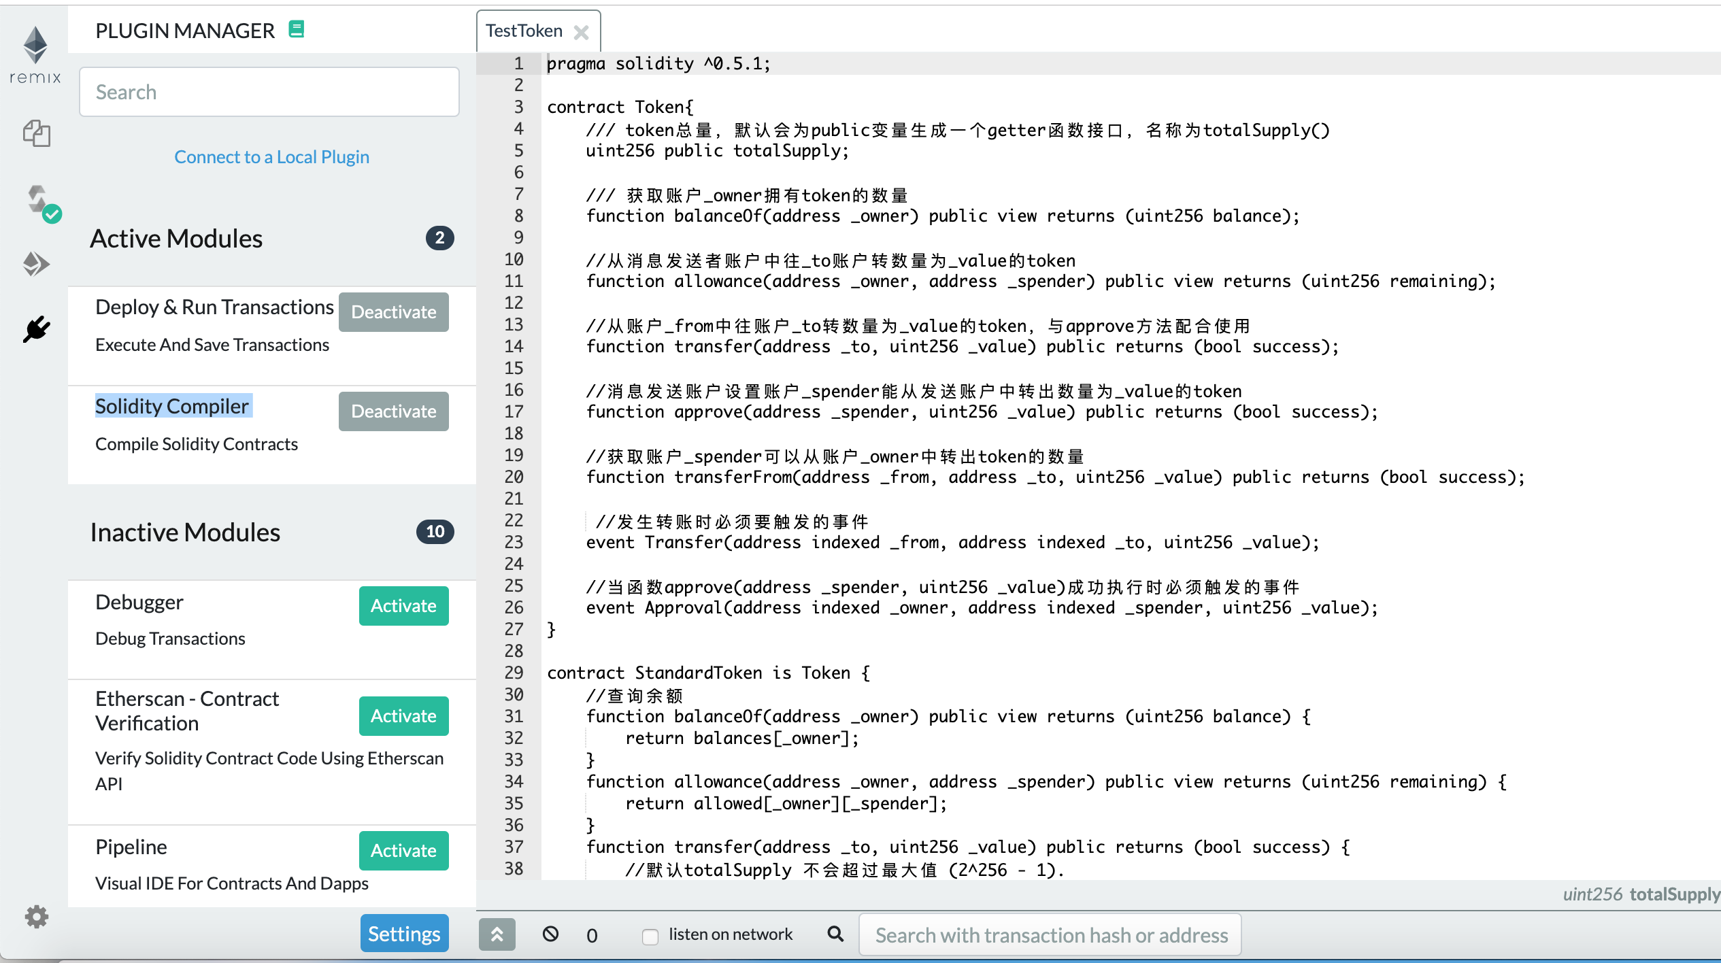Open the File Explorers icon in sidebar
Image resolution: width=1721 pixels, height=963 pixels.
tap(37, 133)
